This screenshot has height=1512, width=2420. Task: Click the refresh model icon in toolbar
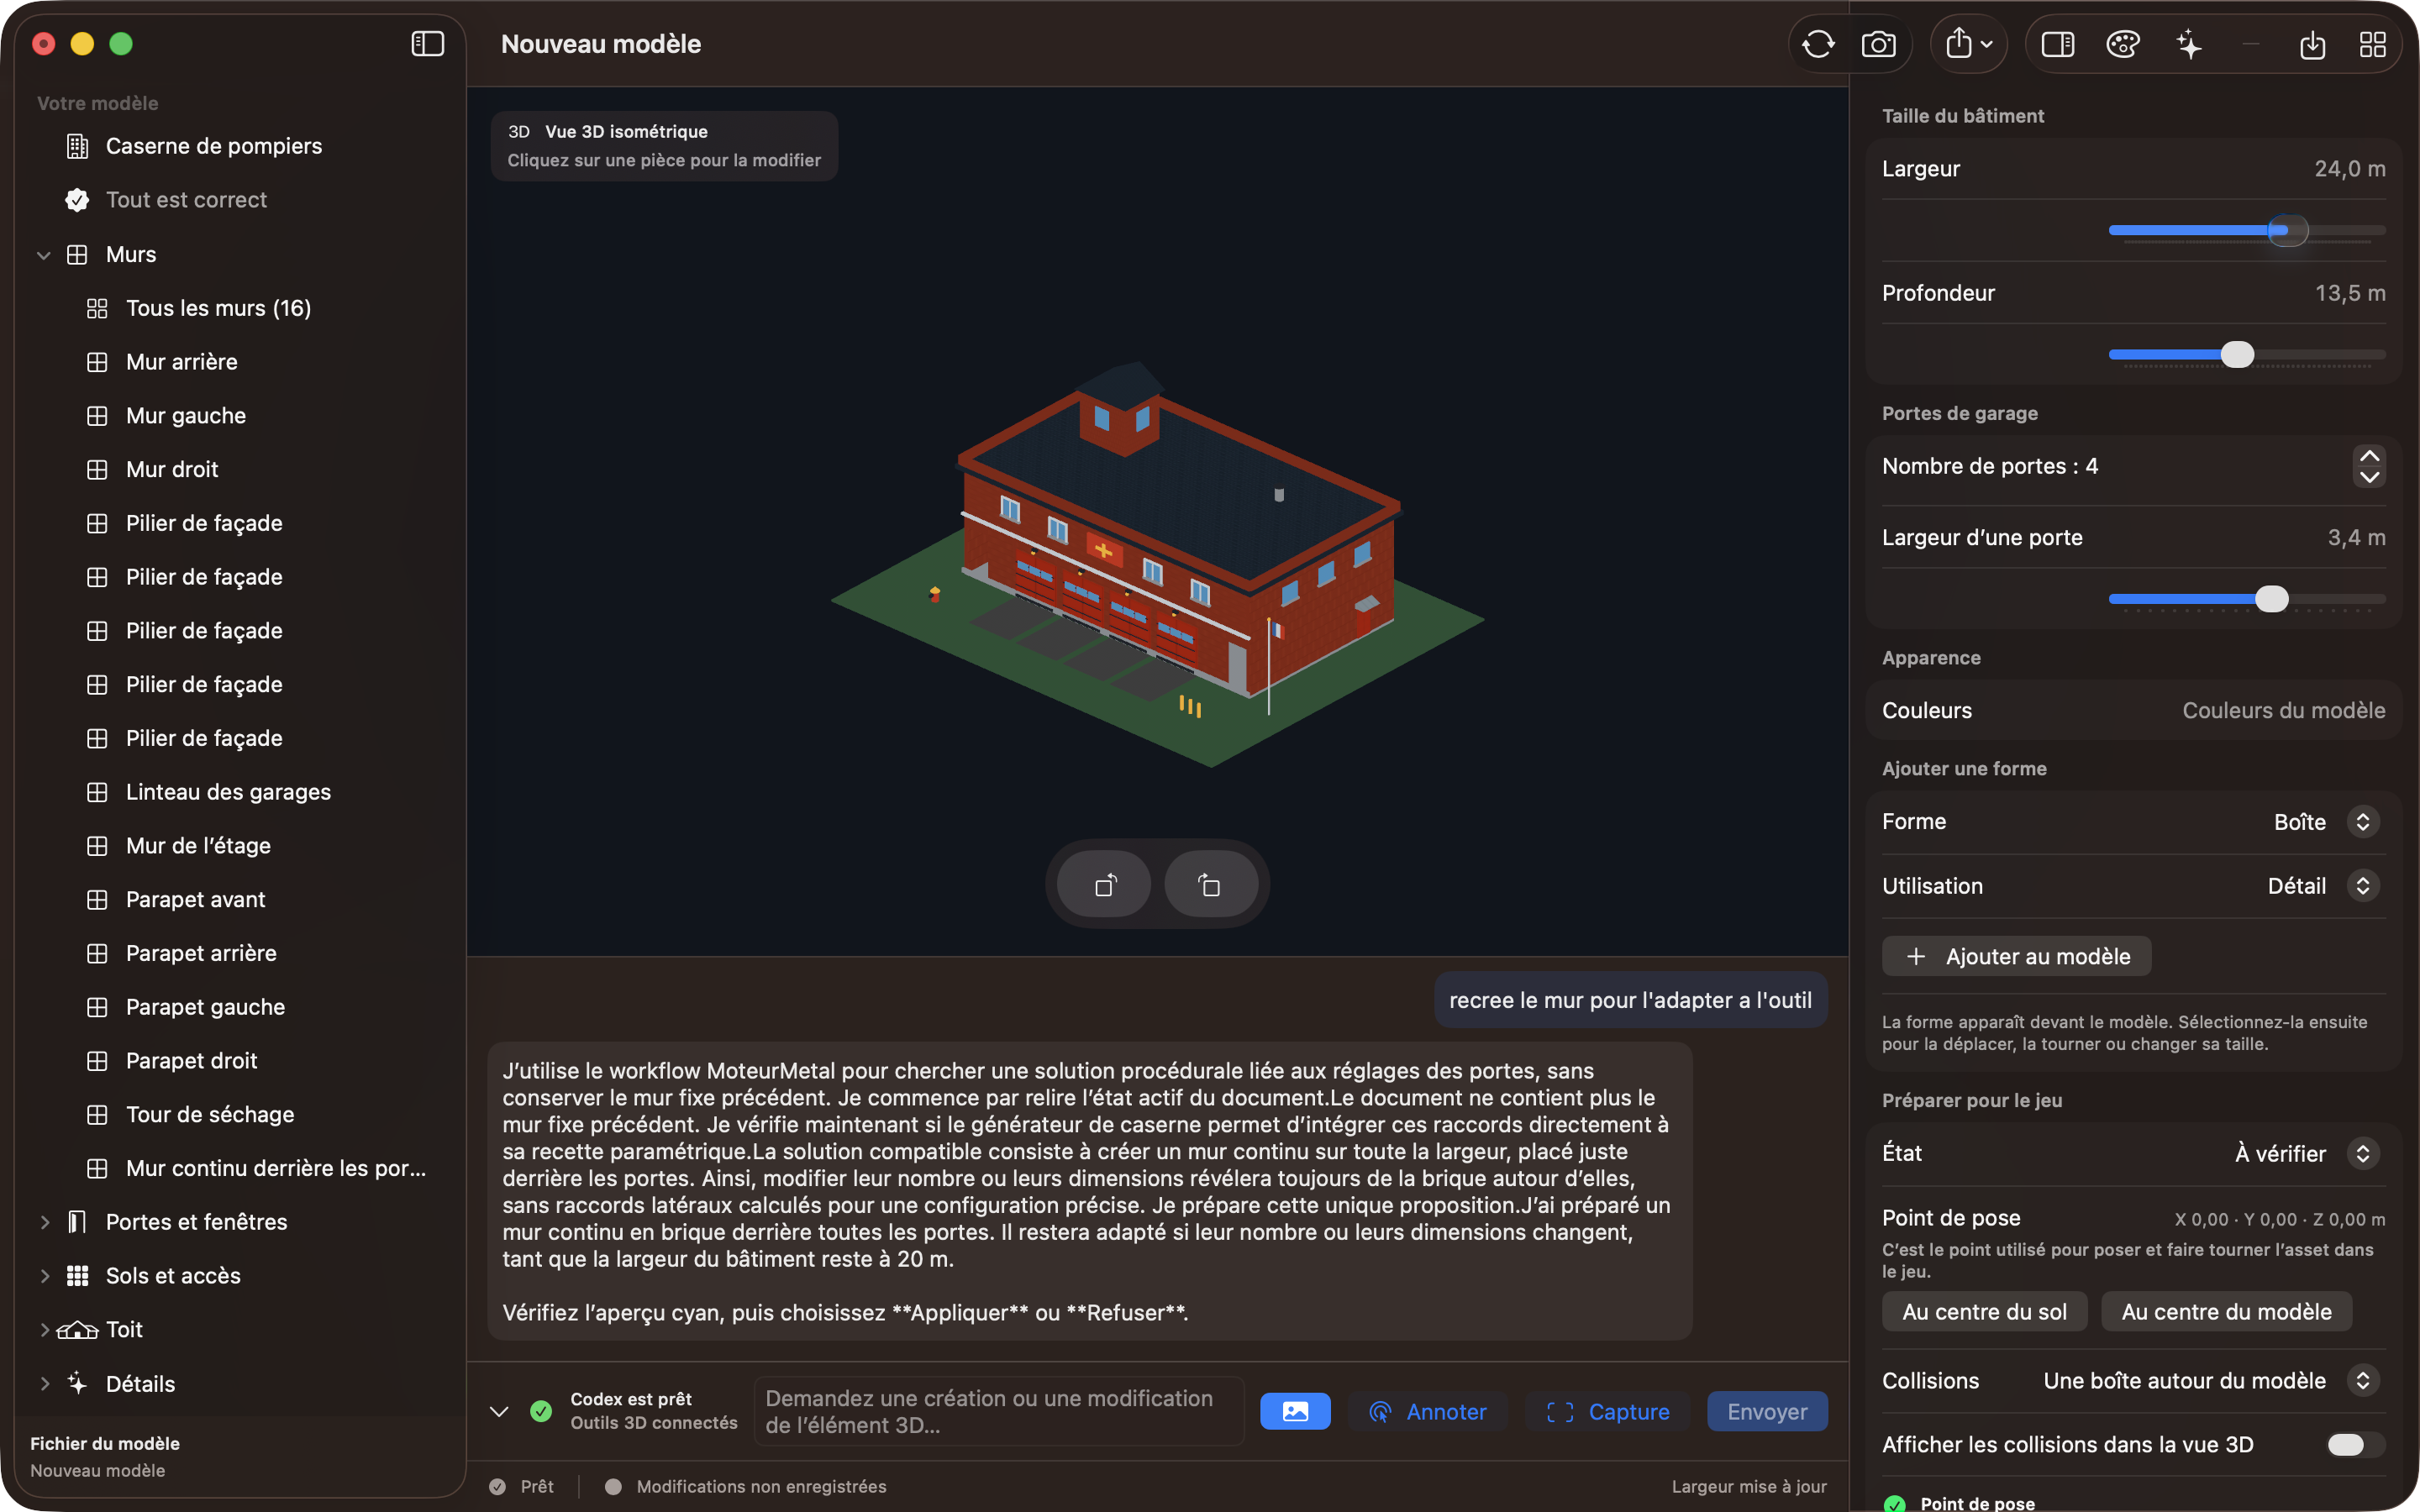pyautogui.click(x=1818, y=44)
